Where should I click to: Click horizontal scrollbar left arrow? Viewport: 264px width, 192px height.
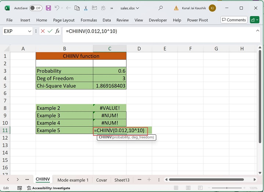pos(166,180)
